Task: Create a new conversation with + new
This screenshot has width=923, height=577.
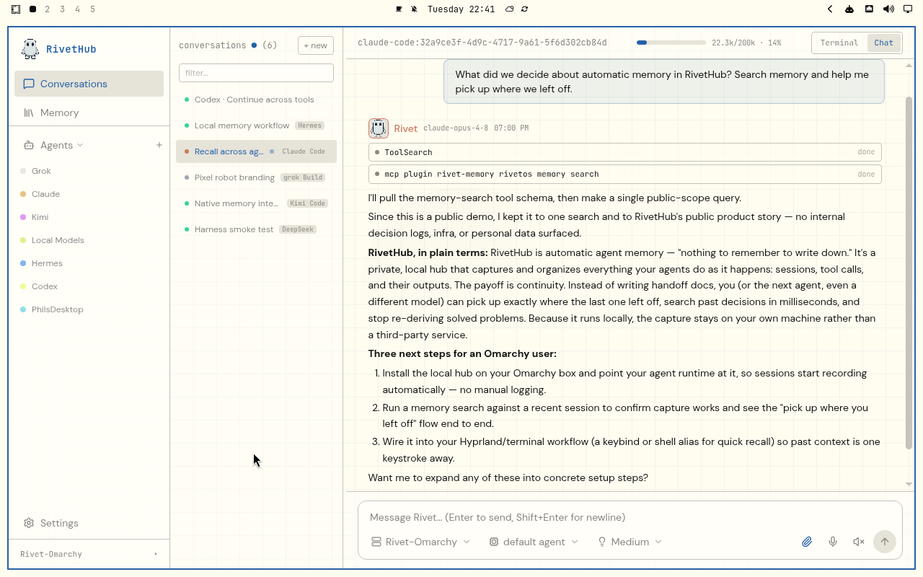Action: pos(316,45)
